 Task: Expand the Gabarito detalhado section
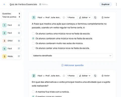[x=72, y=56]
